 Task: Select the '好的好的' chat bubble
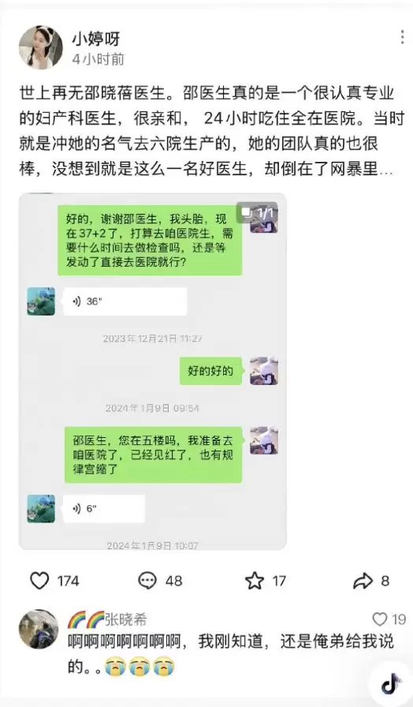(210, 371)
